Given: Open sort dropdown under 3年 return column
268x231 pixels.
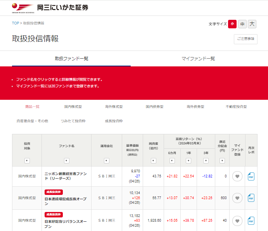Looking at the screenshot, I should (206, 161).
